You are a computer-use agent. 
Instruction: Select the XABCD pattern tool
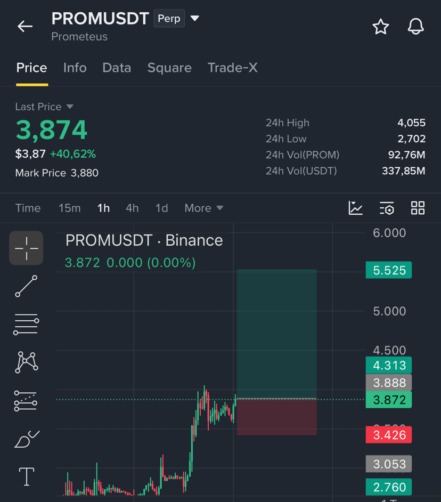click(27, 362)
